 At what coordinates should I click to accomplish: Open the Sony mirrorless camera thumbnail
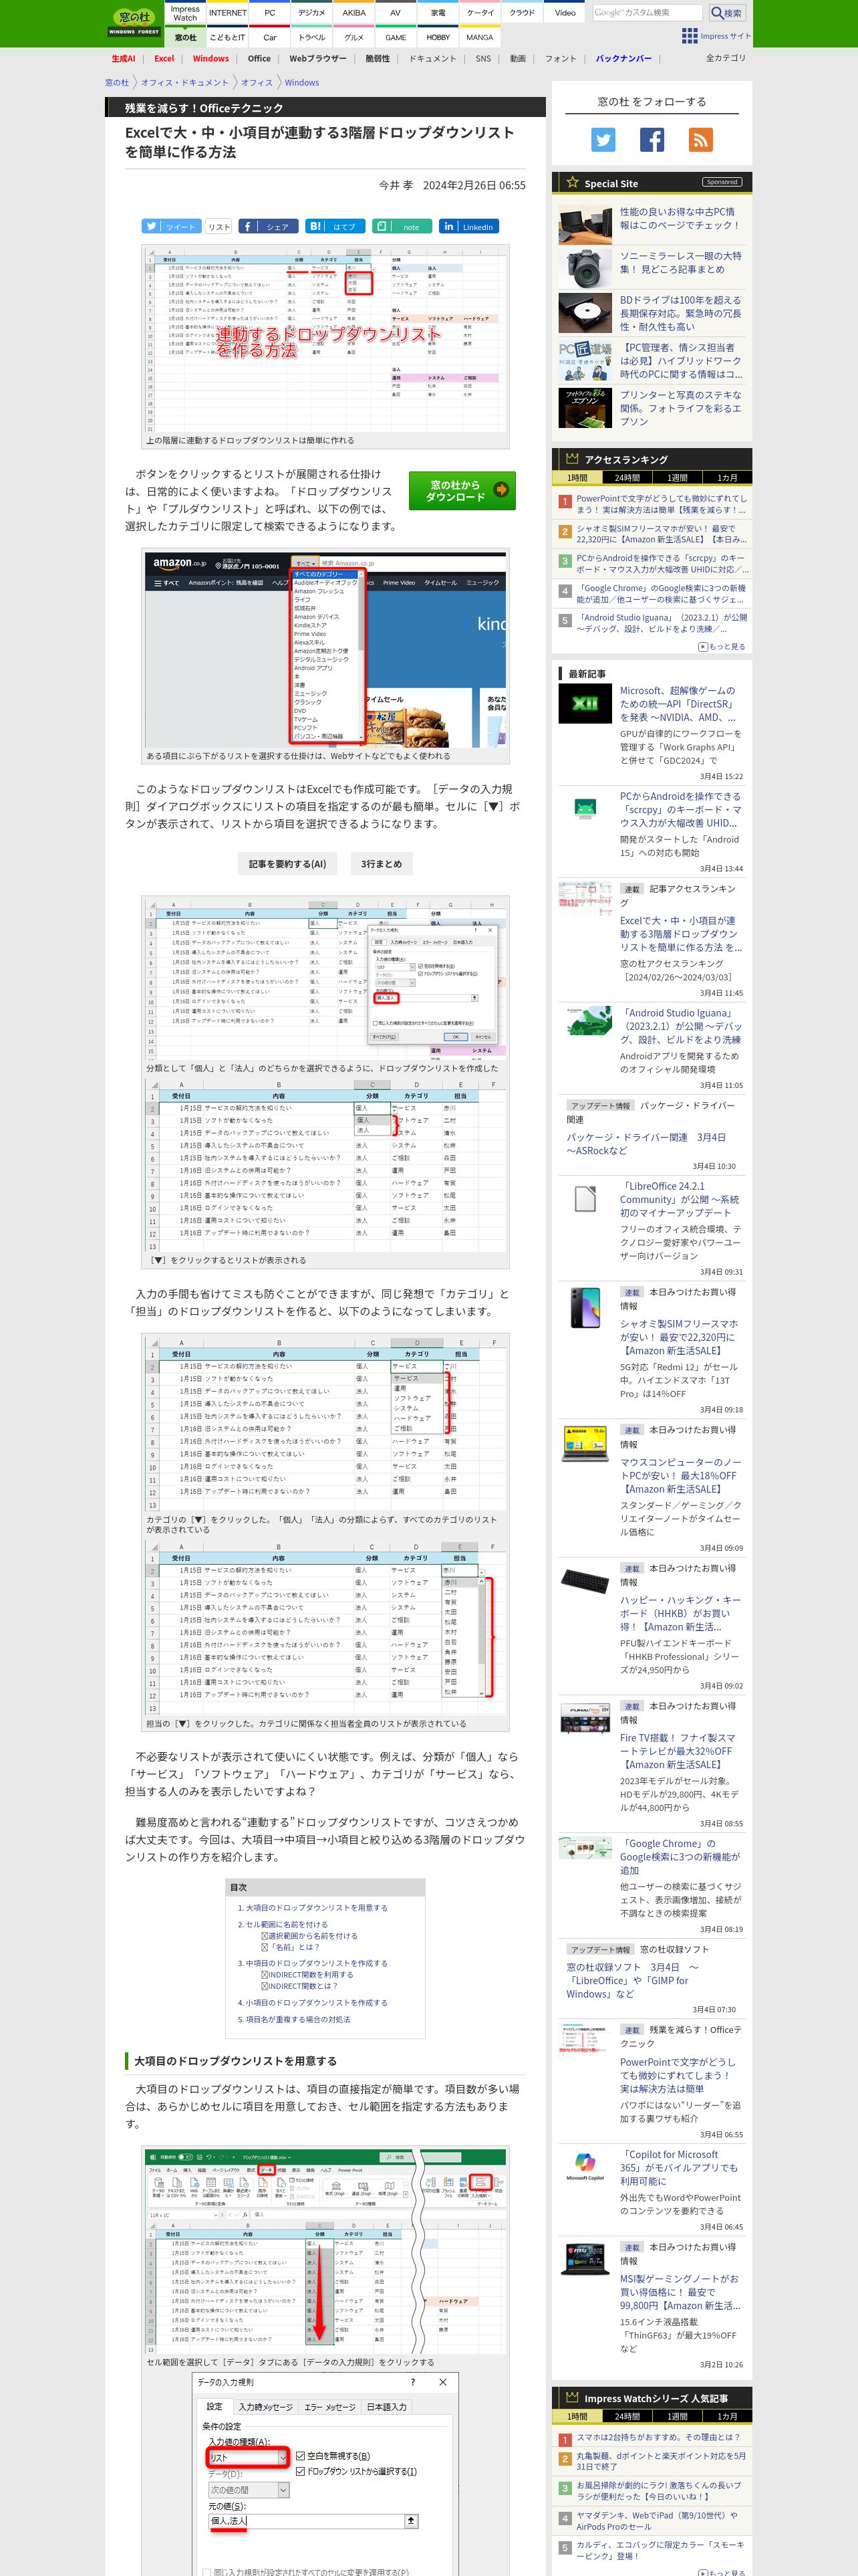click(x=585, y=269)
